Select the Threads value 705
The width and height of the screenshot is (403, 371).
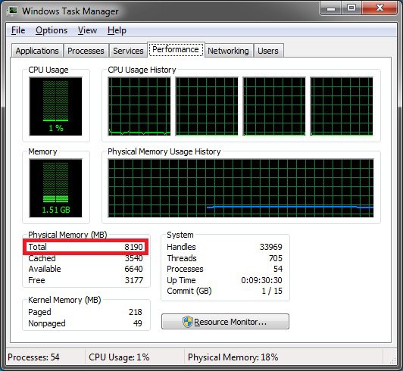[276, 258]
